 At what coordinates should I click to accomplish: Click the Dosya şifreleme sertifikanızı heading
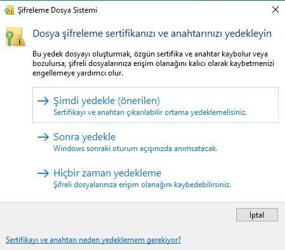tap(152, 34)
